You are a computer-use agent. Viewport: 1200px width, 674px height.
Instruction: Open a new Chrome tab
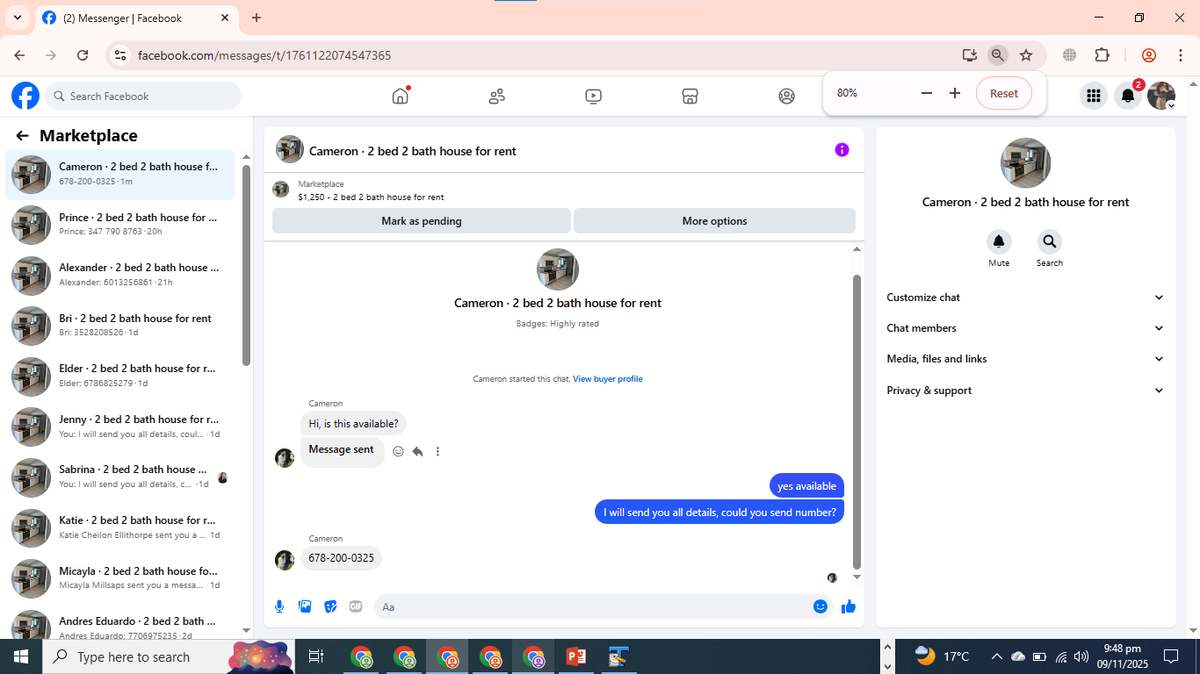point(257,18)
